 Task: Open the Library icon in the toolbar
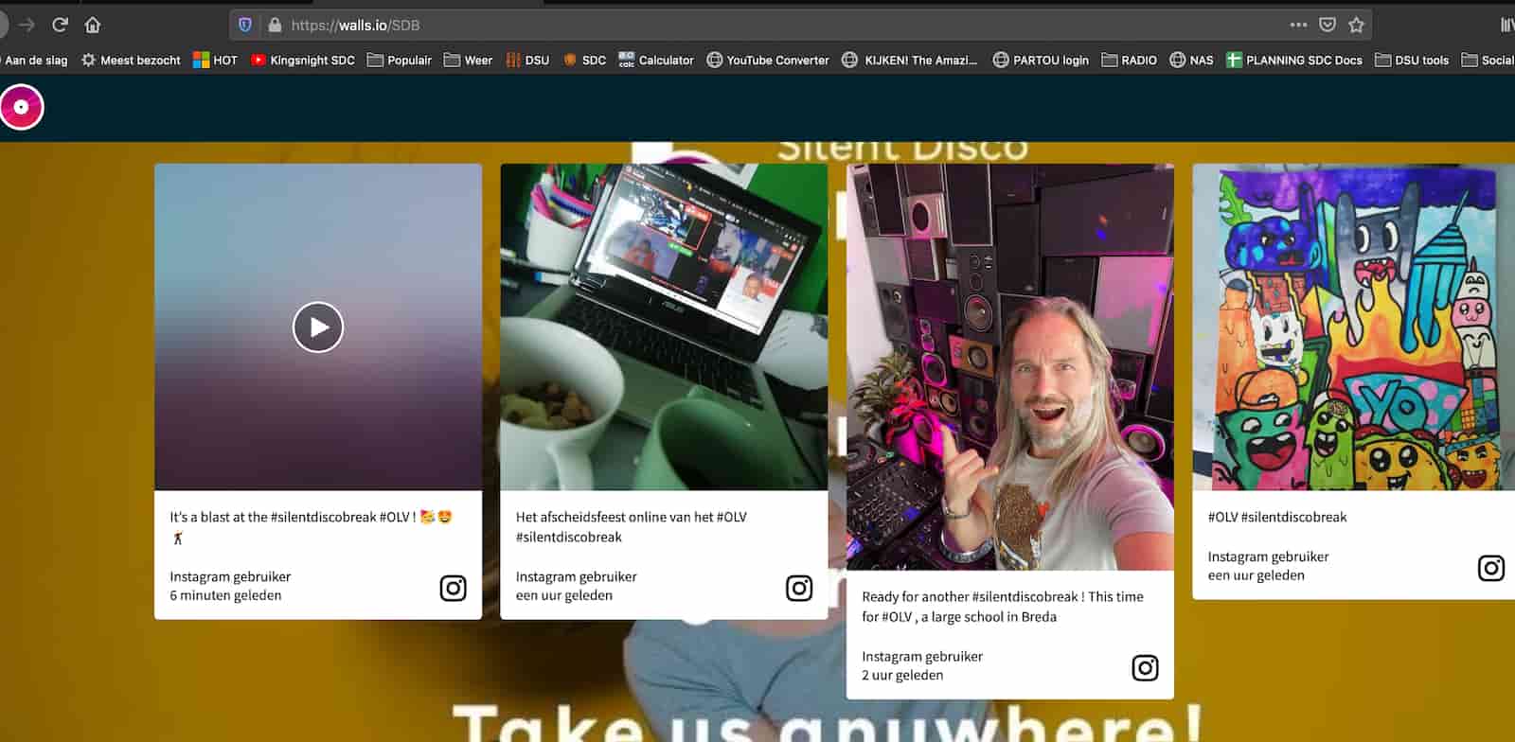[1506, 25]
